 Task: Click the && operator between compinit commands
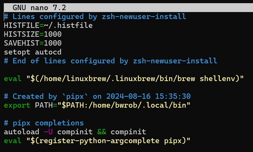pyautogui.click(x=101, y=132)
